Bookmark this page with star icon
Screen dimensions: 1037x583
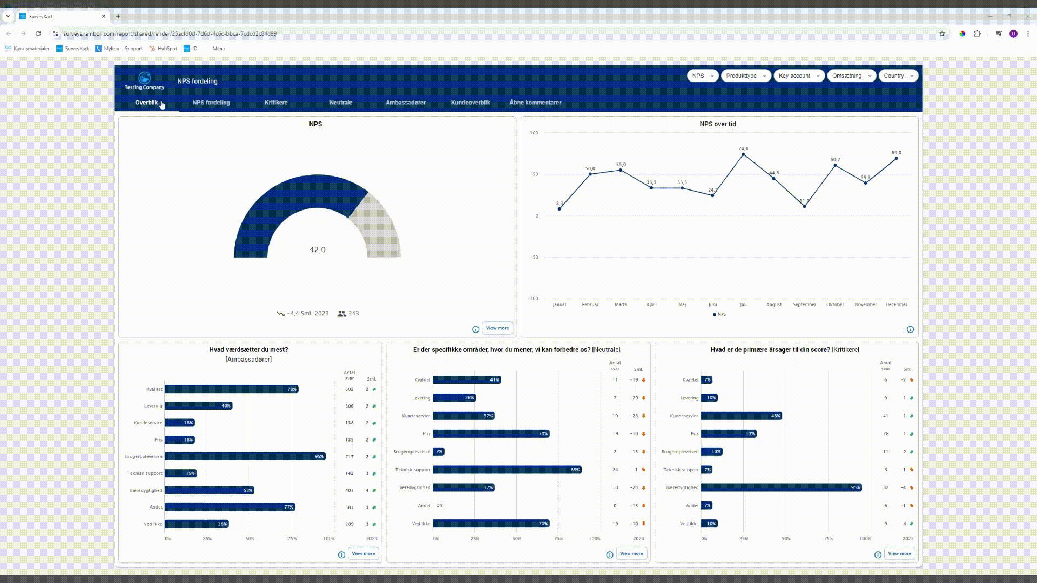point(942,33)
